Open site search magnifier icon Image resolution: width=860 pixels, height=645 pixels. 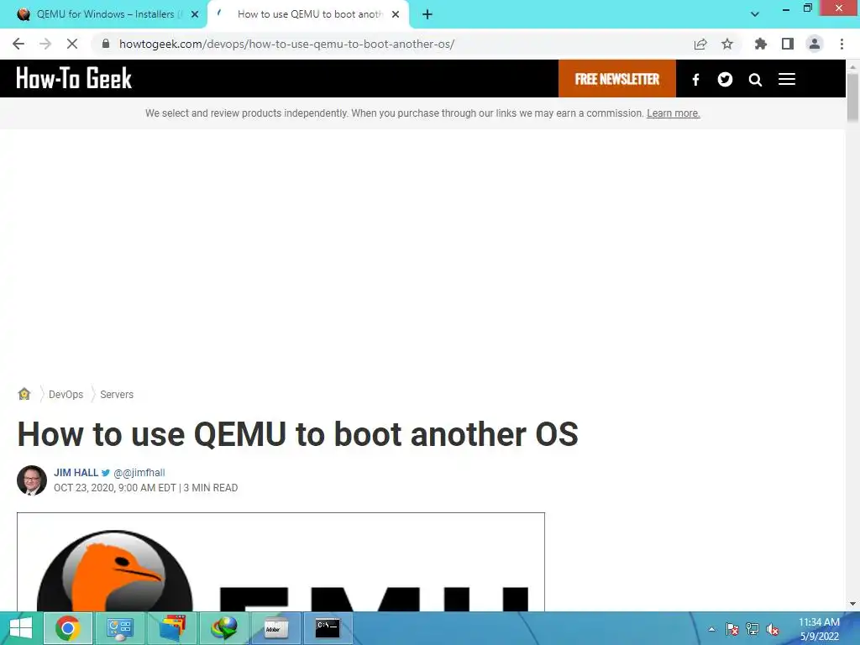(755, 80)
